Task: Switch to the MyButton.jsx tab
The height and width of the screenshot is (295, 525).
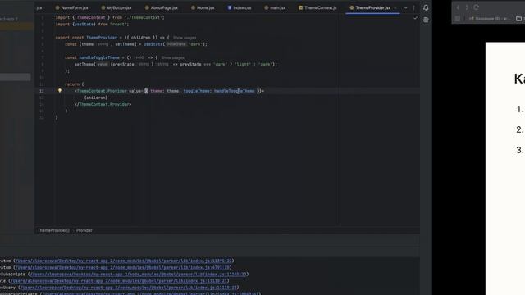Action: pos(116,7)
